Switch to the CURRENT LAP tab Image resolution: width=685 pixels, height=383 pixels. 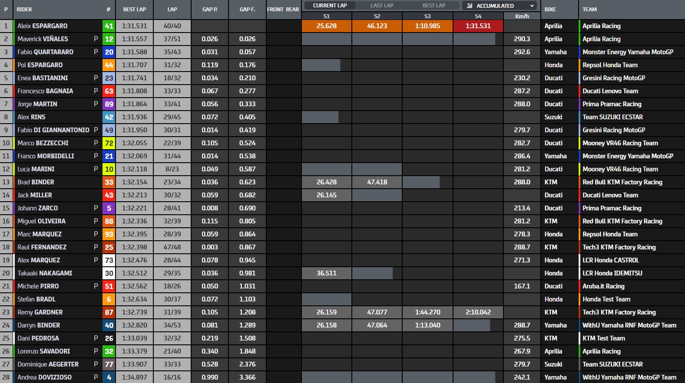(330, 6)
